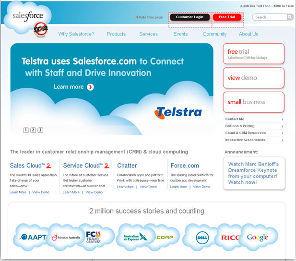Click Learn More under Service Cloud
The height and width of the screenshot is (261, 296).
[x=71, y=192]
